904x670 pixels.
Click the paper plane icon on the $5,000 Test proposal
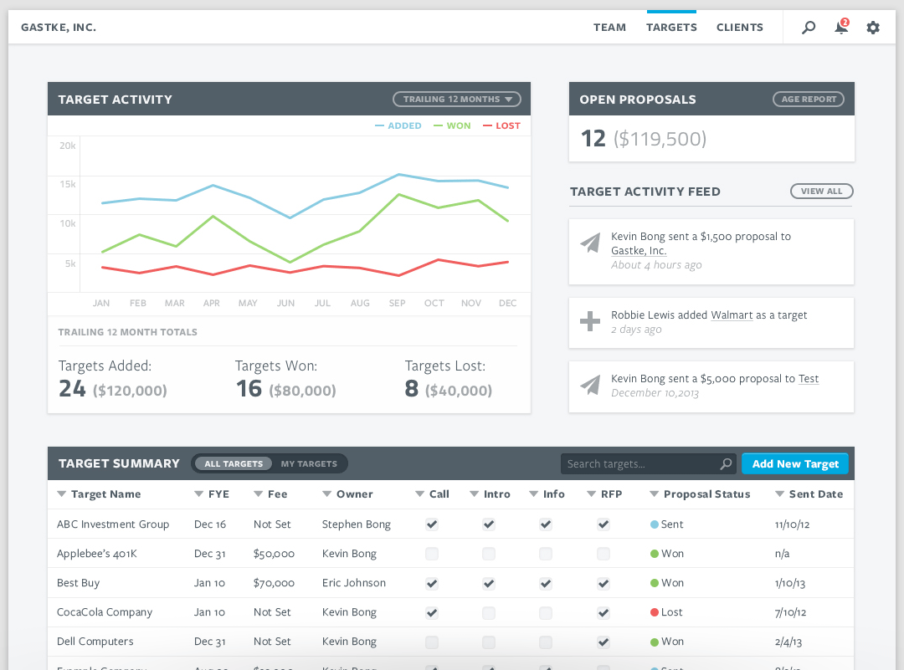click(590, 385)
